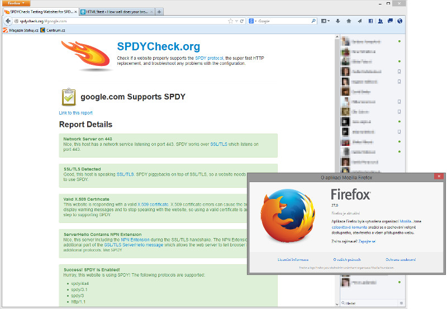Follow the SPDY protocol link
This screenshot has height=309, width=447.
tap(209, 58)
